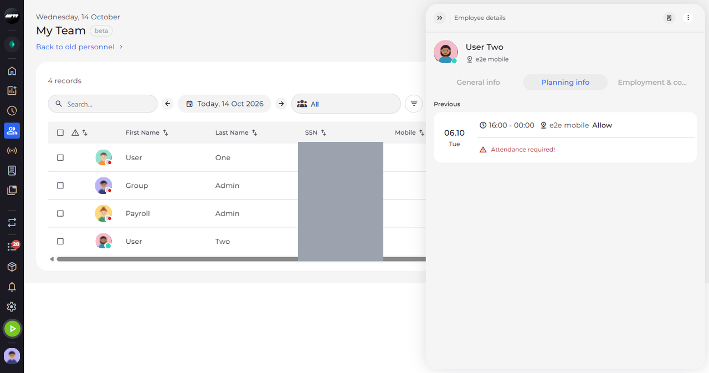709x373 pixels.
Task: Open the swap arrows icon in sidebar
Action: click(x=12, y=222)
